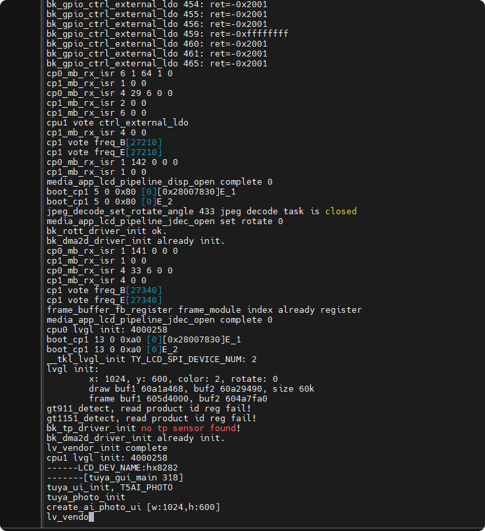Viewport: 485px width, 531px height.
Task: Click the 'tuya_ui_init, T5AI_PHOTO' line
Action: [x=110, y=487]
